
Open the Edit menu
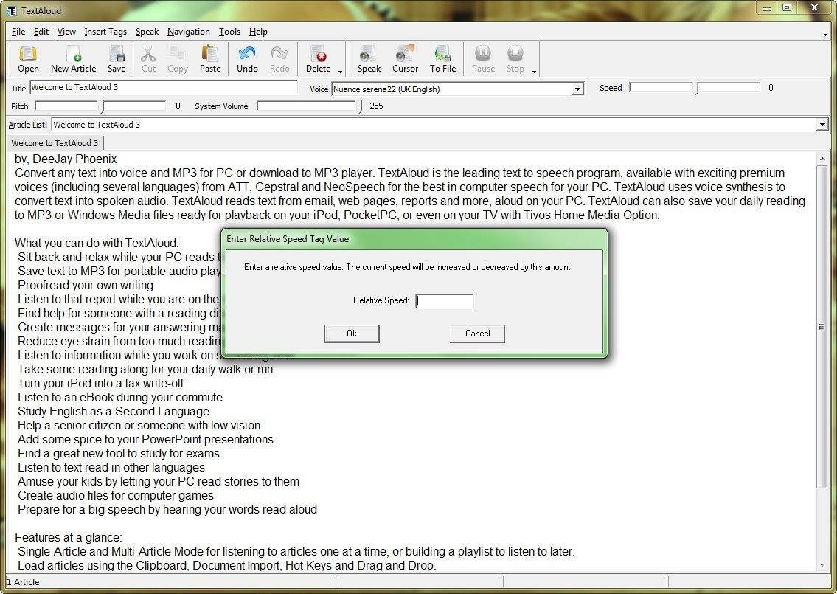[41, 32]
